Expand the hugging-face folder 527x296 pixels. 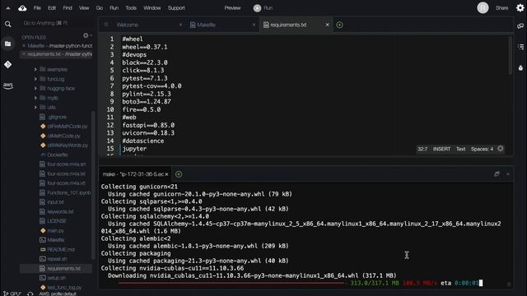[x=35, y=88]
